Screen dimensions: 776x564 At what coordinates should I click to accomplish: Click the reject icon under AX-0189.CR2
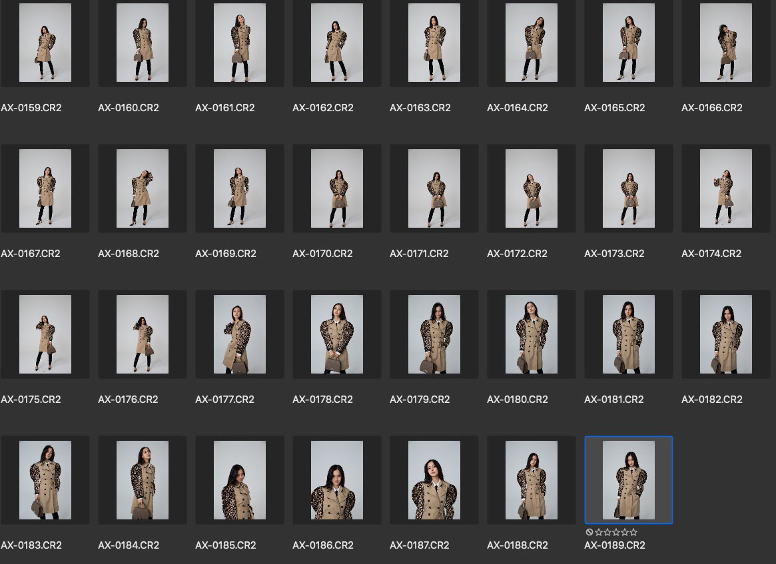point(589,533)
